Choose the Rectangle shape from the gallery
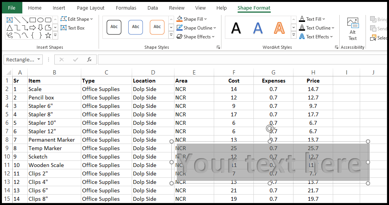 (x=33, y=20)
